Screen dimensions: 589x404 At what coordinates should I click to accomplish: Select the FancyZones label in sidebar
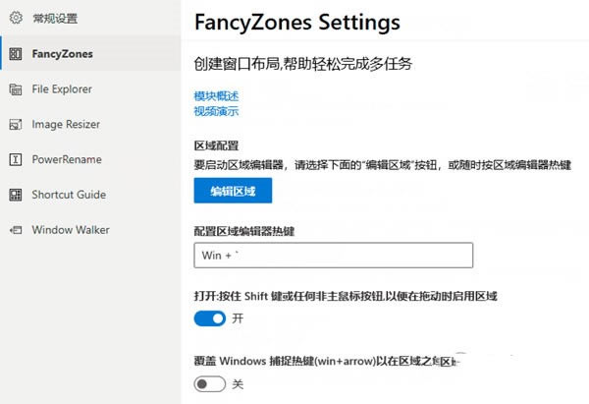pyautogui.click(x=63, y=54)
